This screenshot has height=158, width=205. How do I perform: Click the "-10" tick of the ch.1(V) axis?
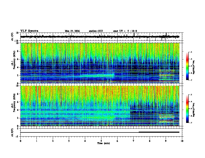(17, 41)
